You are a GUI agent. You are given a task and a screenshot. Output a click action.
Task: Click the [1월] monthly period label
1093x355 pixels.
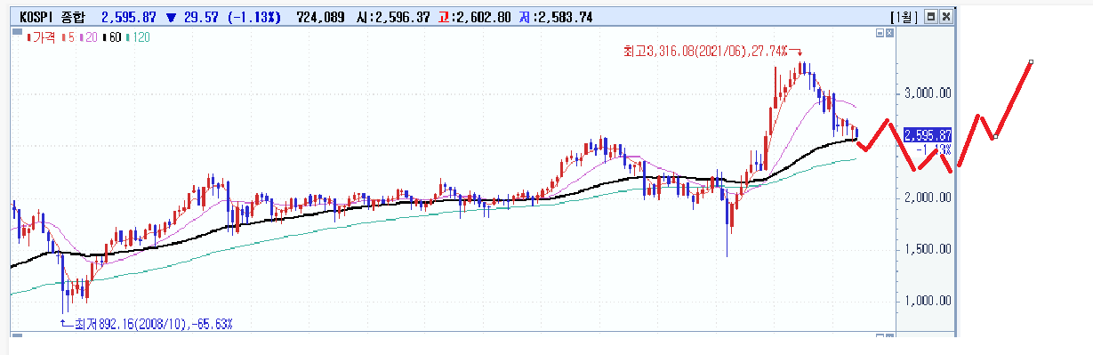904,17
